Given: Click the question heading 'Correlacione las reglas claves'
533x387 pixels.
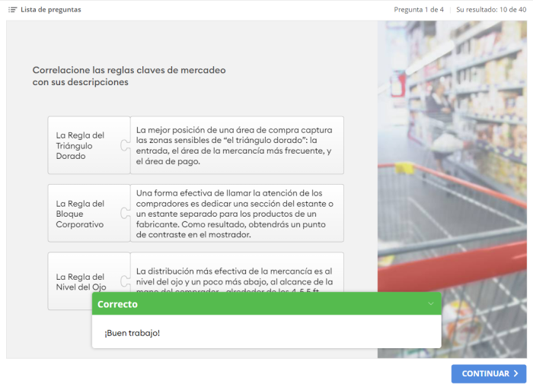Looking at the screenshot, I should click(129, 75).
